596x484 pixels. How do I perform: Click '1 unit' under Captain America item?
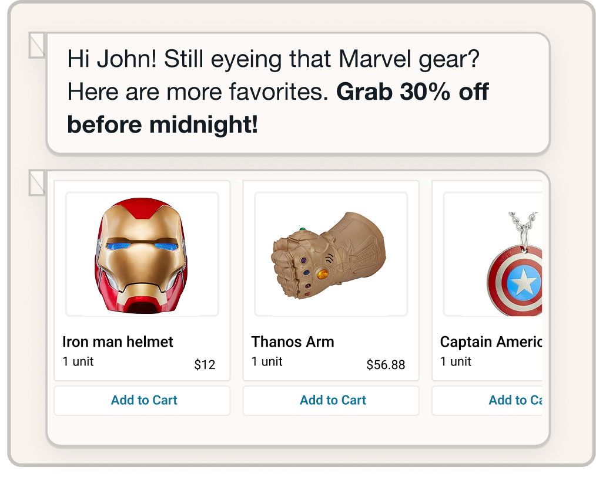pos(456,361)
